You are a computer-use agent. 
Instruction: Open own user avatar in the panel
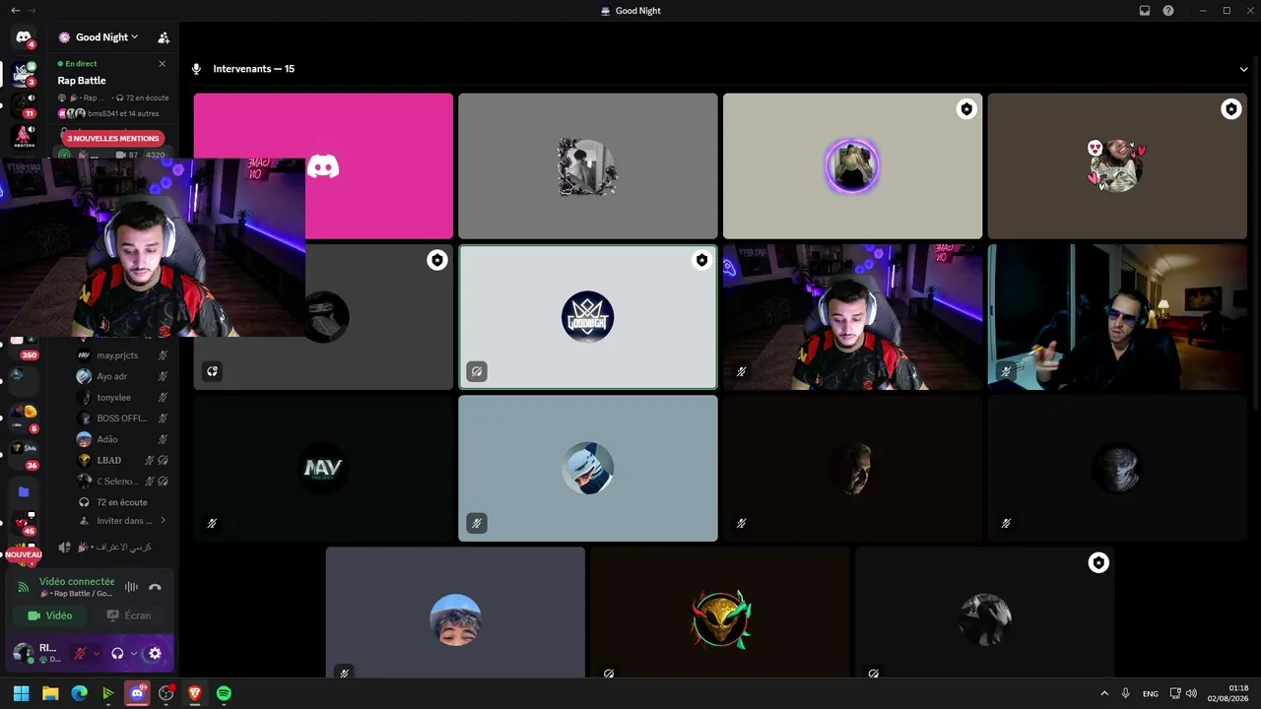(23, 653)
